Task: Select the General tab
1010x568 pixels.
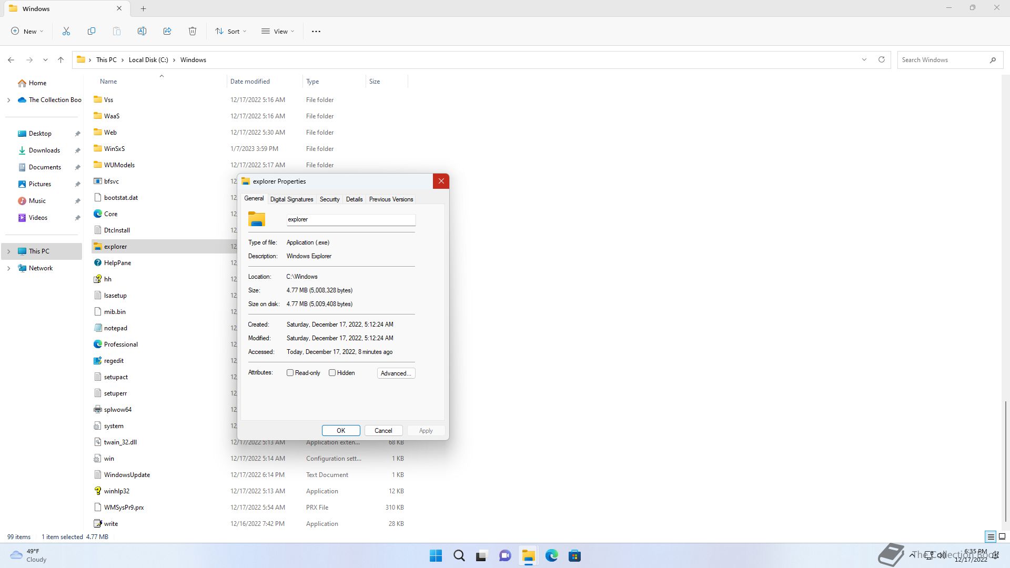Action: [254, 199]
